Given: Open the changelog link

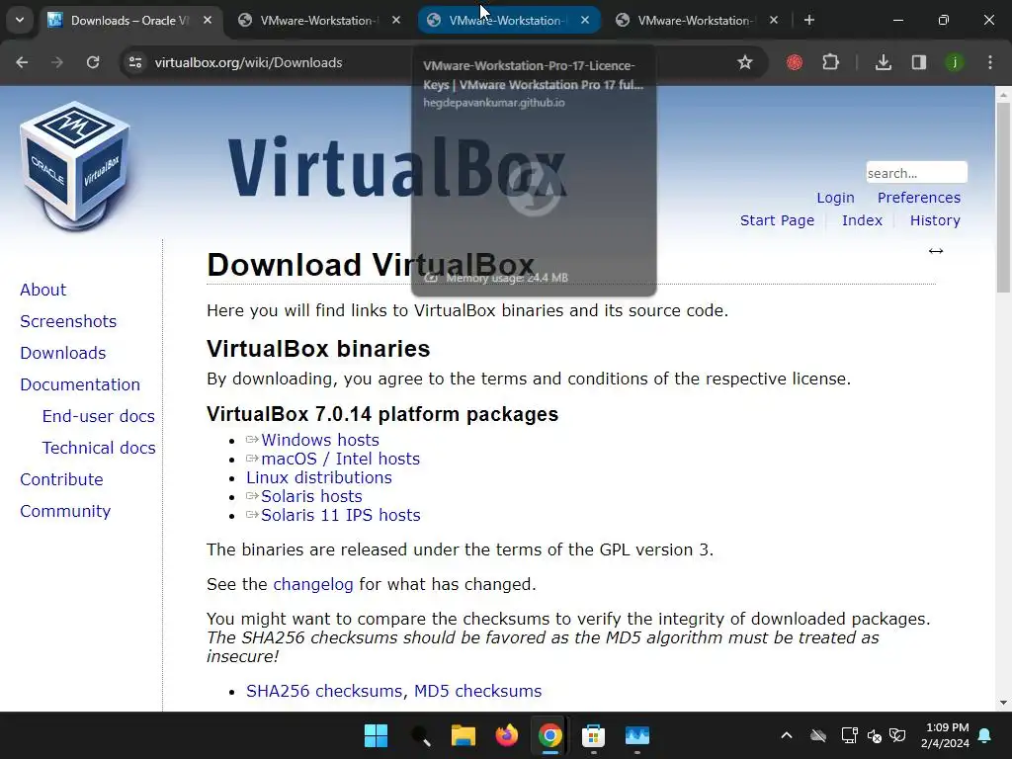Looking at the screenshot, I should point(313,584).
